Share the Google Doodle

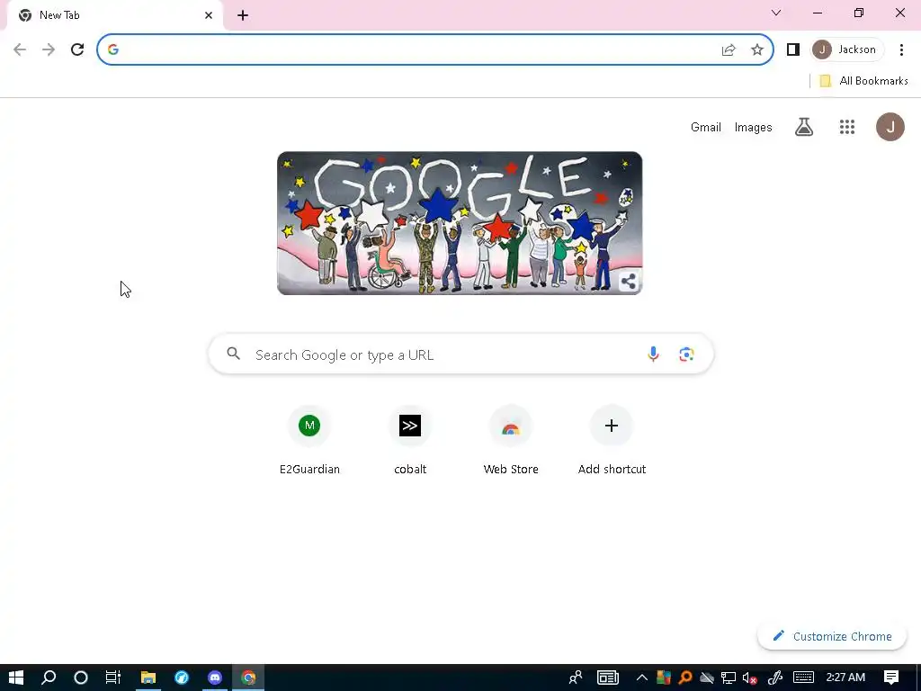(x=629, y=282)
